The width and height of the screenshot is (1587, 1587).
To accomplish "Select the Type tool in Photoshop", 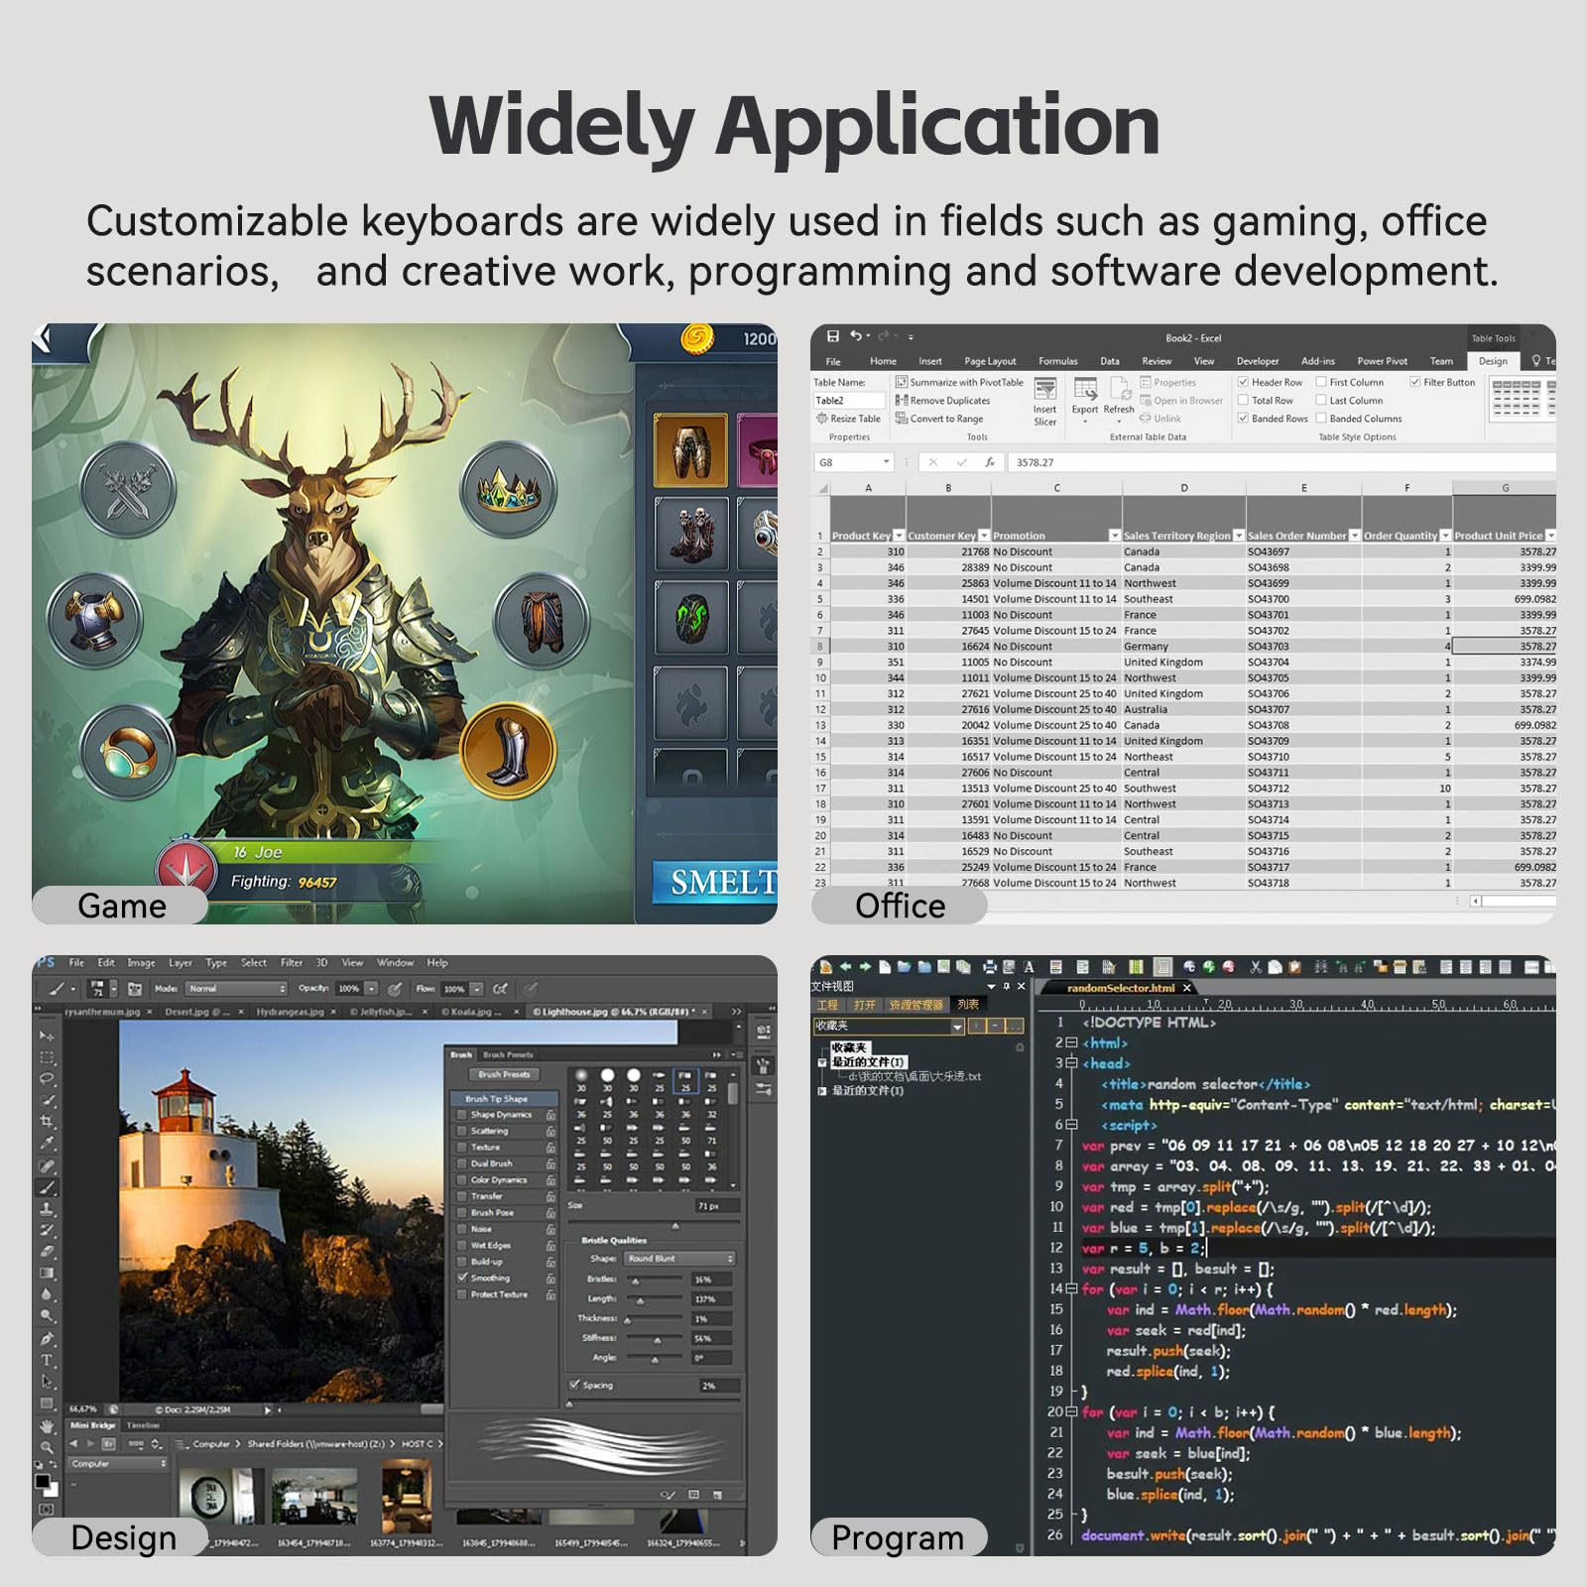I will click(x=47, y=1360).
